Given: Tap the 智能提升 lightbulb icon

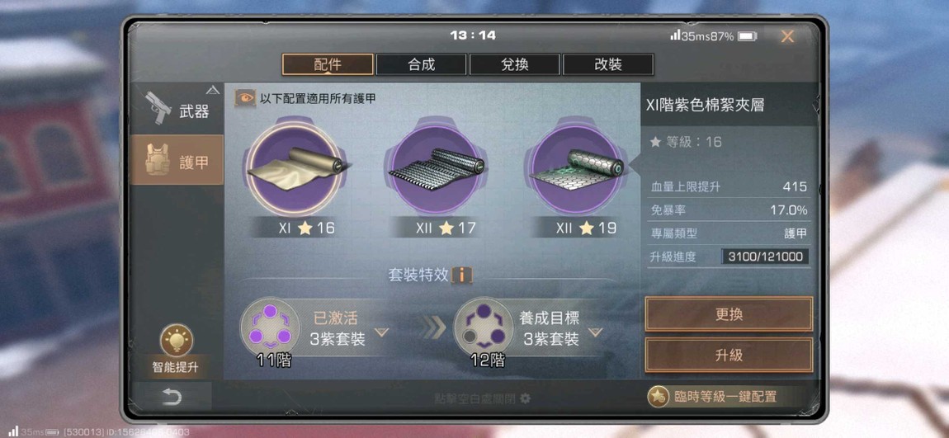Looking at the screenshot, I should [176, 340].
